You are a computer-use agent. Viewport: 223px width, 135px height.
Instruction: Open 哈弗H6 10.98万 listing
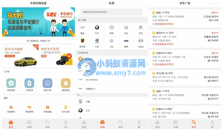click(x=185, y=112)
